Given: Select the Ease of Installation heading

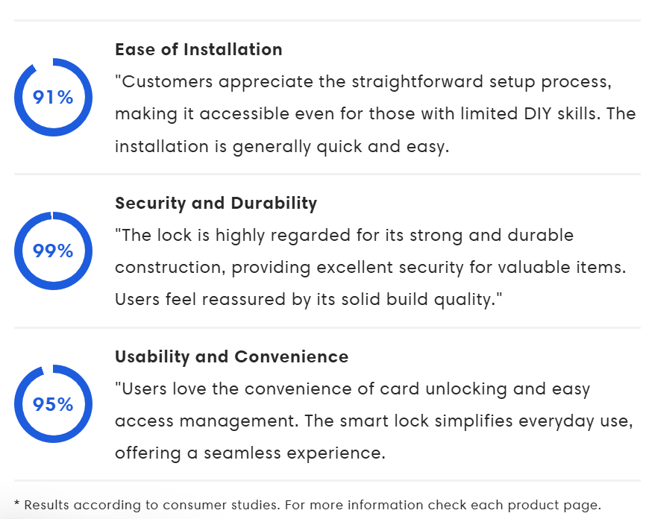Looking at the screenshot, I should [x=198, y=50].
